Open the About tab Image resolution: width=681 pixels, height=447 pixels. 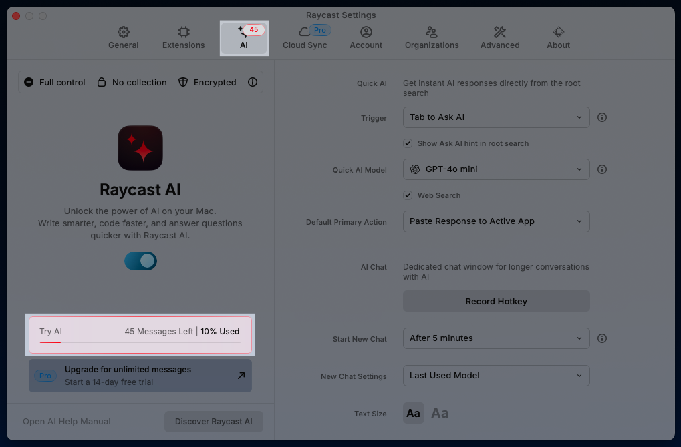point(558,38)
